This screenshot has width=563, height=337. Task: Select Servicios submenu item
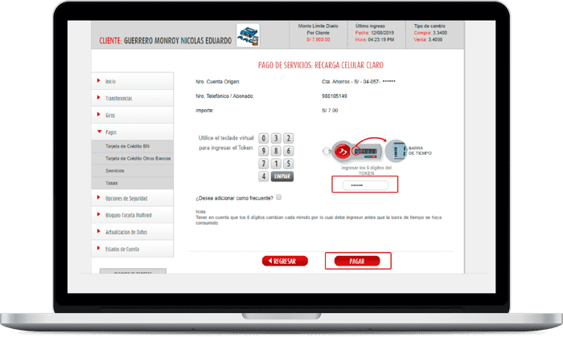133,170
